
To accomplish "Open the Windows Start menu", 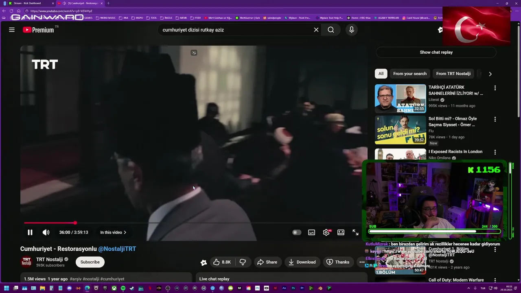I will coord(6,288).
